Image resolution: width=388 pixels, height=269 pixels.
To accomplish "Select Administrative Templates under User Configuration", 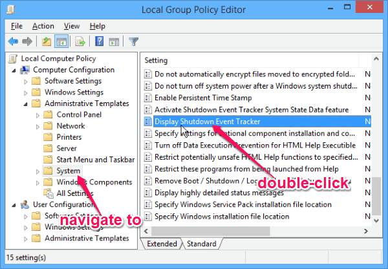I will 87,239.
